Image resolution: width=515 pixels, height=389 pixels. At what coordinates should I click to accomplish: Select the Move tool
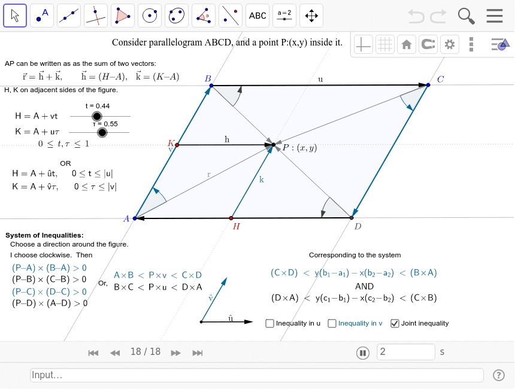[16, 16]
